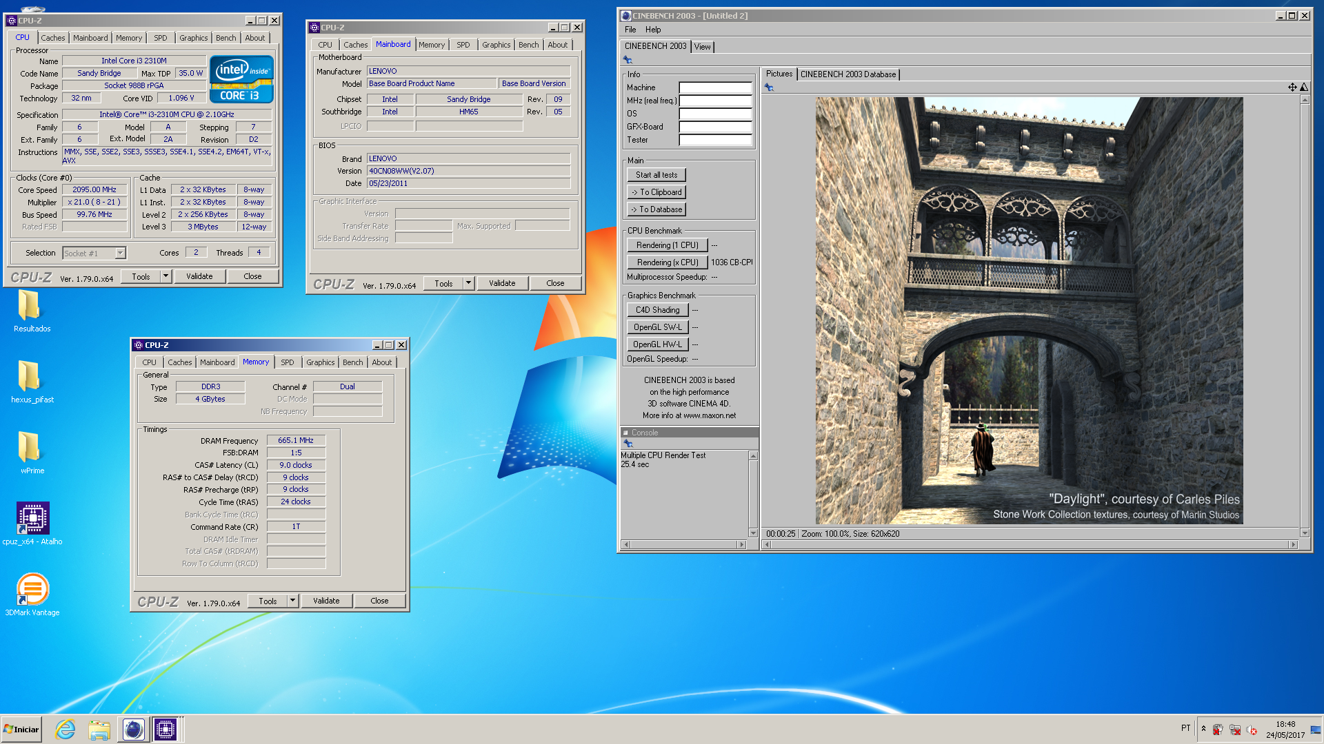Show hidden system tray icons
The height and width of the screenshot is (744, 1324).
1203,729
